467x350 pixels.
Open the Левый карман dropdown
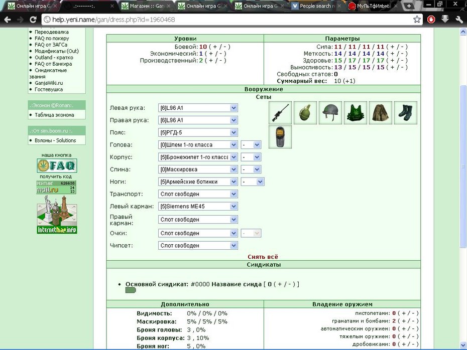coord(198,207)
